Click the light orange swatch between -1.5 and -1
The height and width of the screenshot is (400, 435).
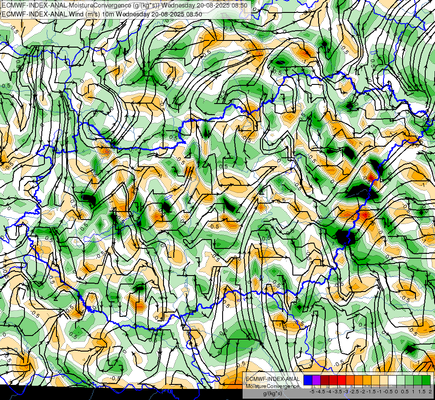(x=375, y=380)
